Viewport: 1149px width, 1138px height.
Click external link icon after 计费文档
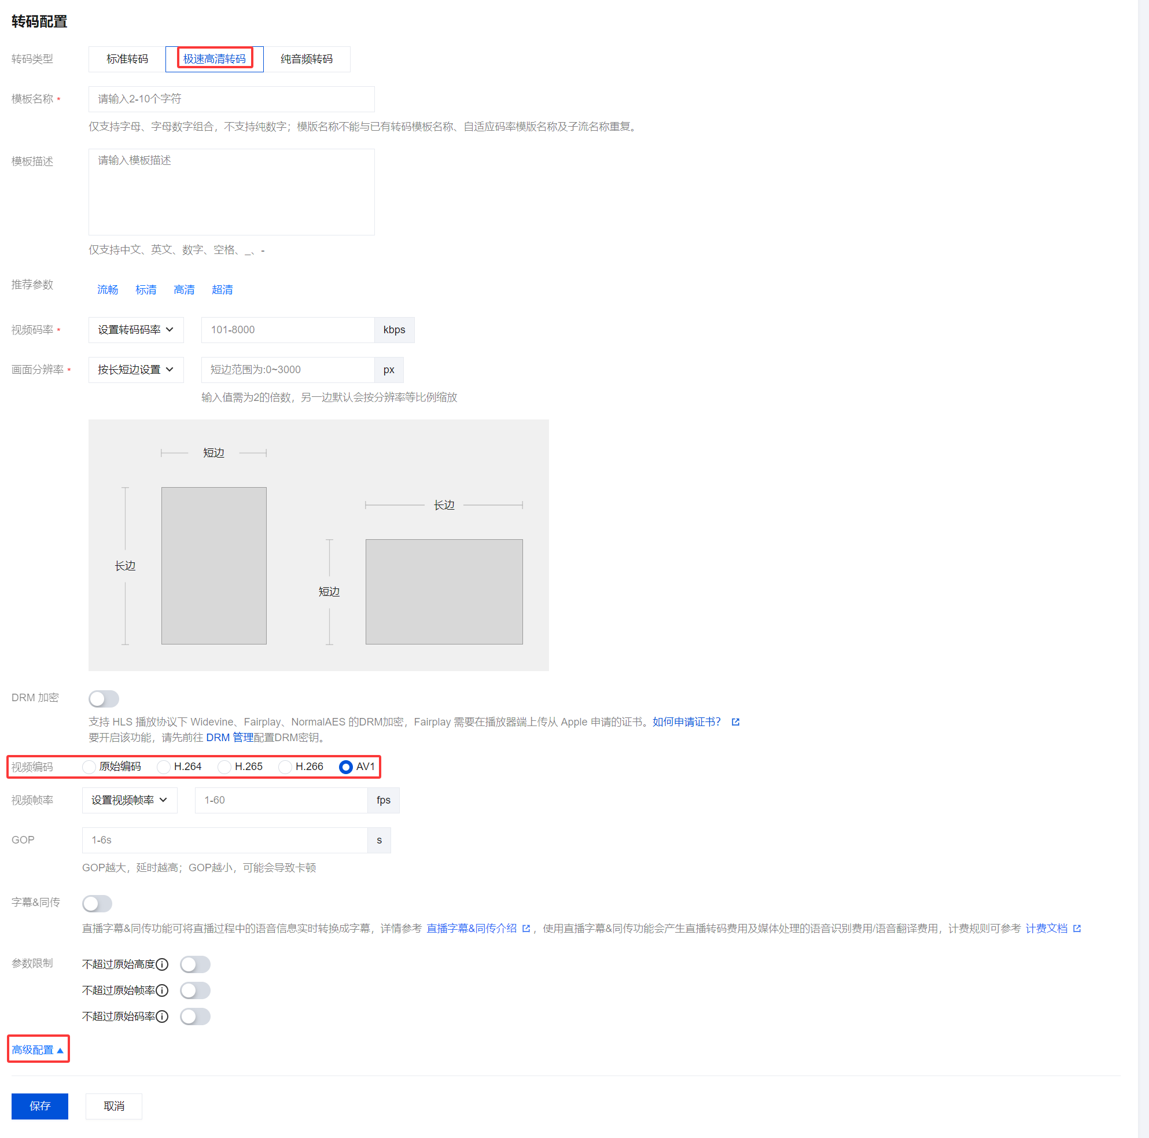point(1077,928)
